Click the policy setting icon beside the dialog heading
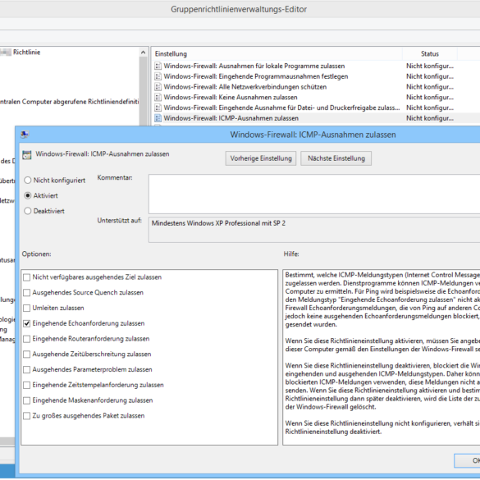Viewport: 480px width, 480px height. pyautogui.click(x=27, y=155)
